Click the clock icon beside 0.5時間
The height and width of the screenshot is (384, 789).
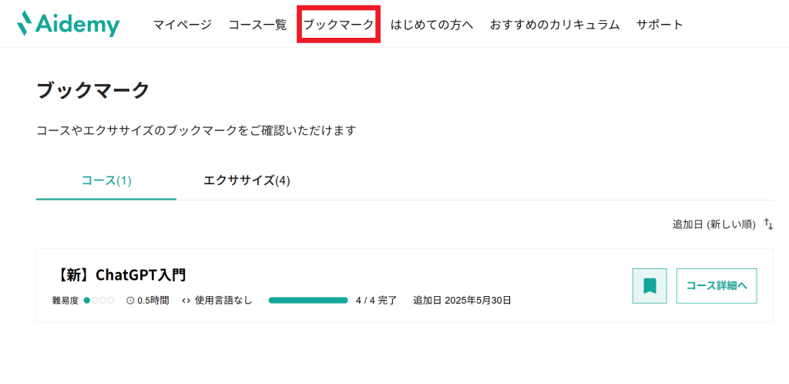coord(130,300)
